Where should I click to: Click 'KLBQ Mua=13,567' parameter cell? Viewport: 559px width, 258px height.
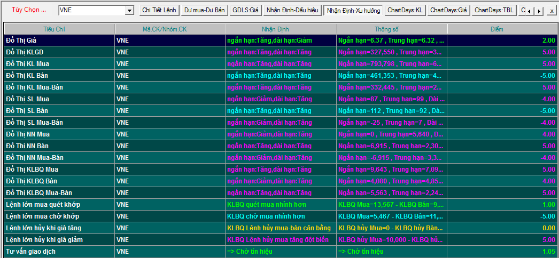[x=392, y=205]
